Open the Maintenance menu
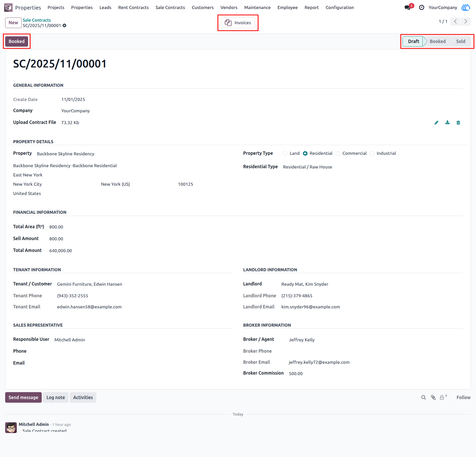 [x=257, y=7]
